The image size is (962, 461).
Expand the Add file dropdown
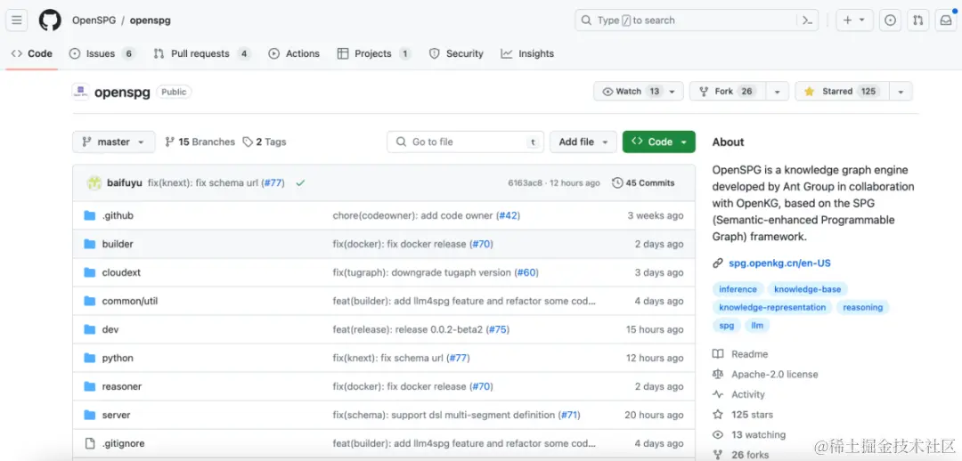583,142
